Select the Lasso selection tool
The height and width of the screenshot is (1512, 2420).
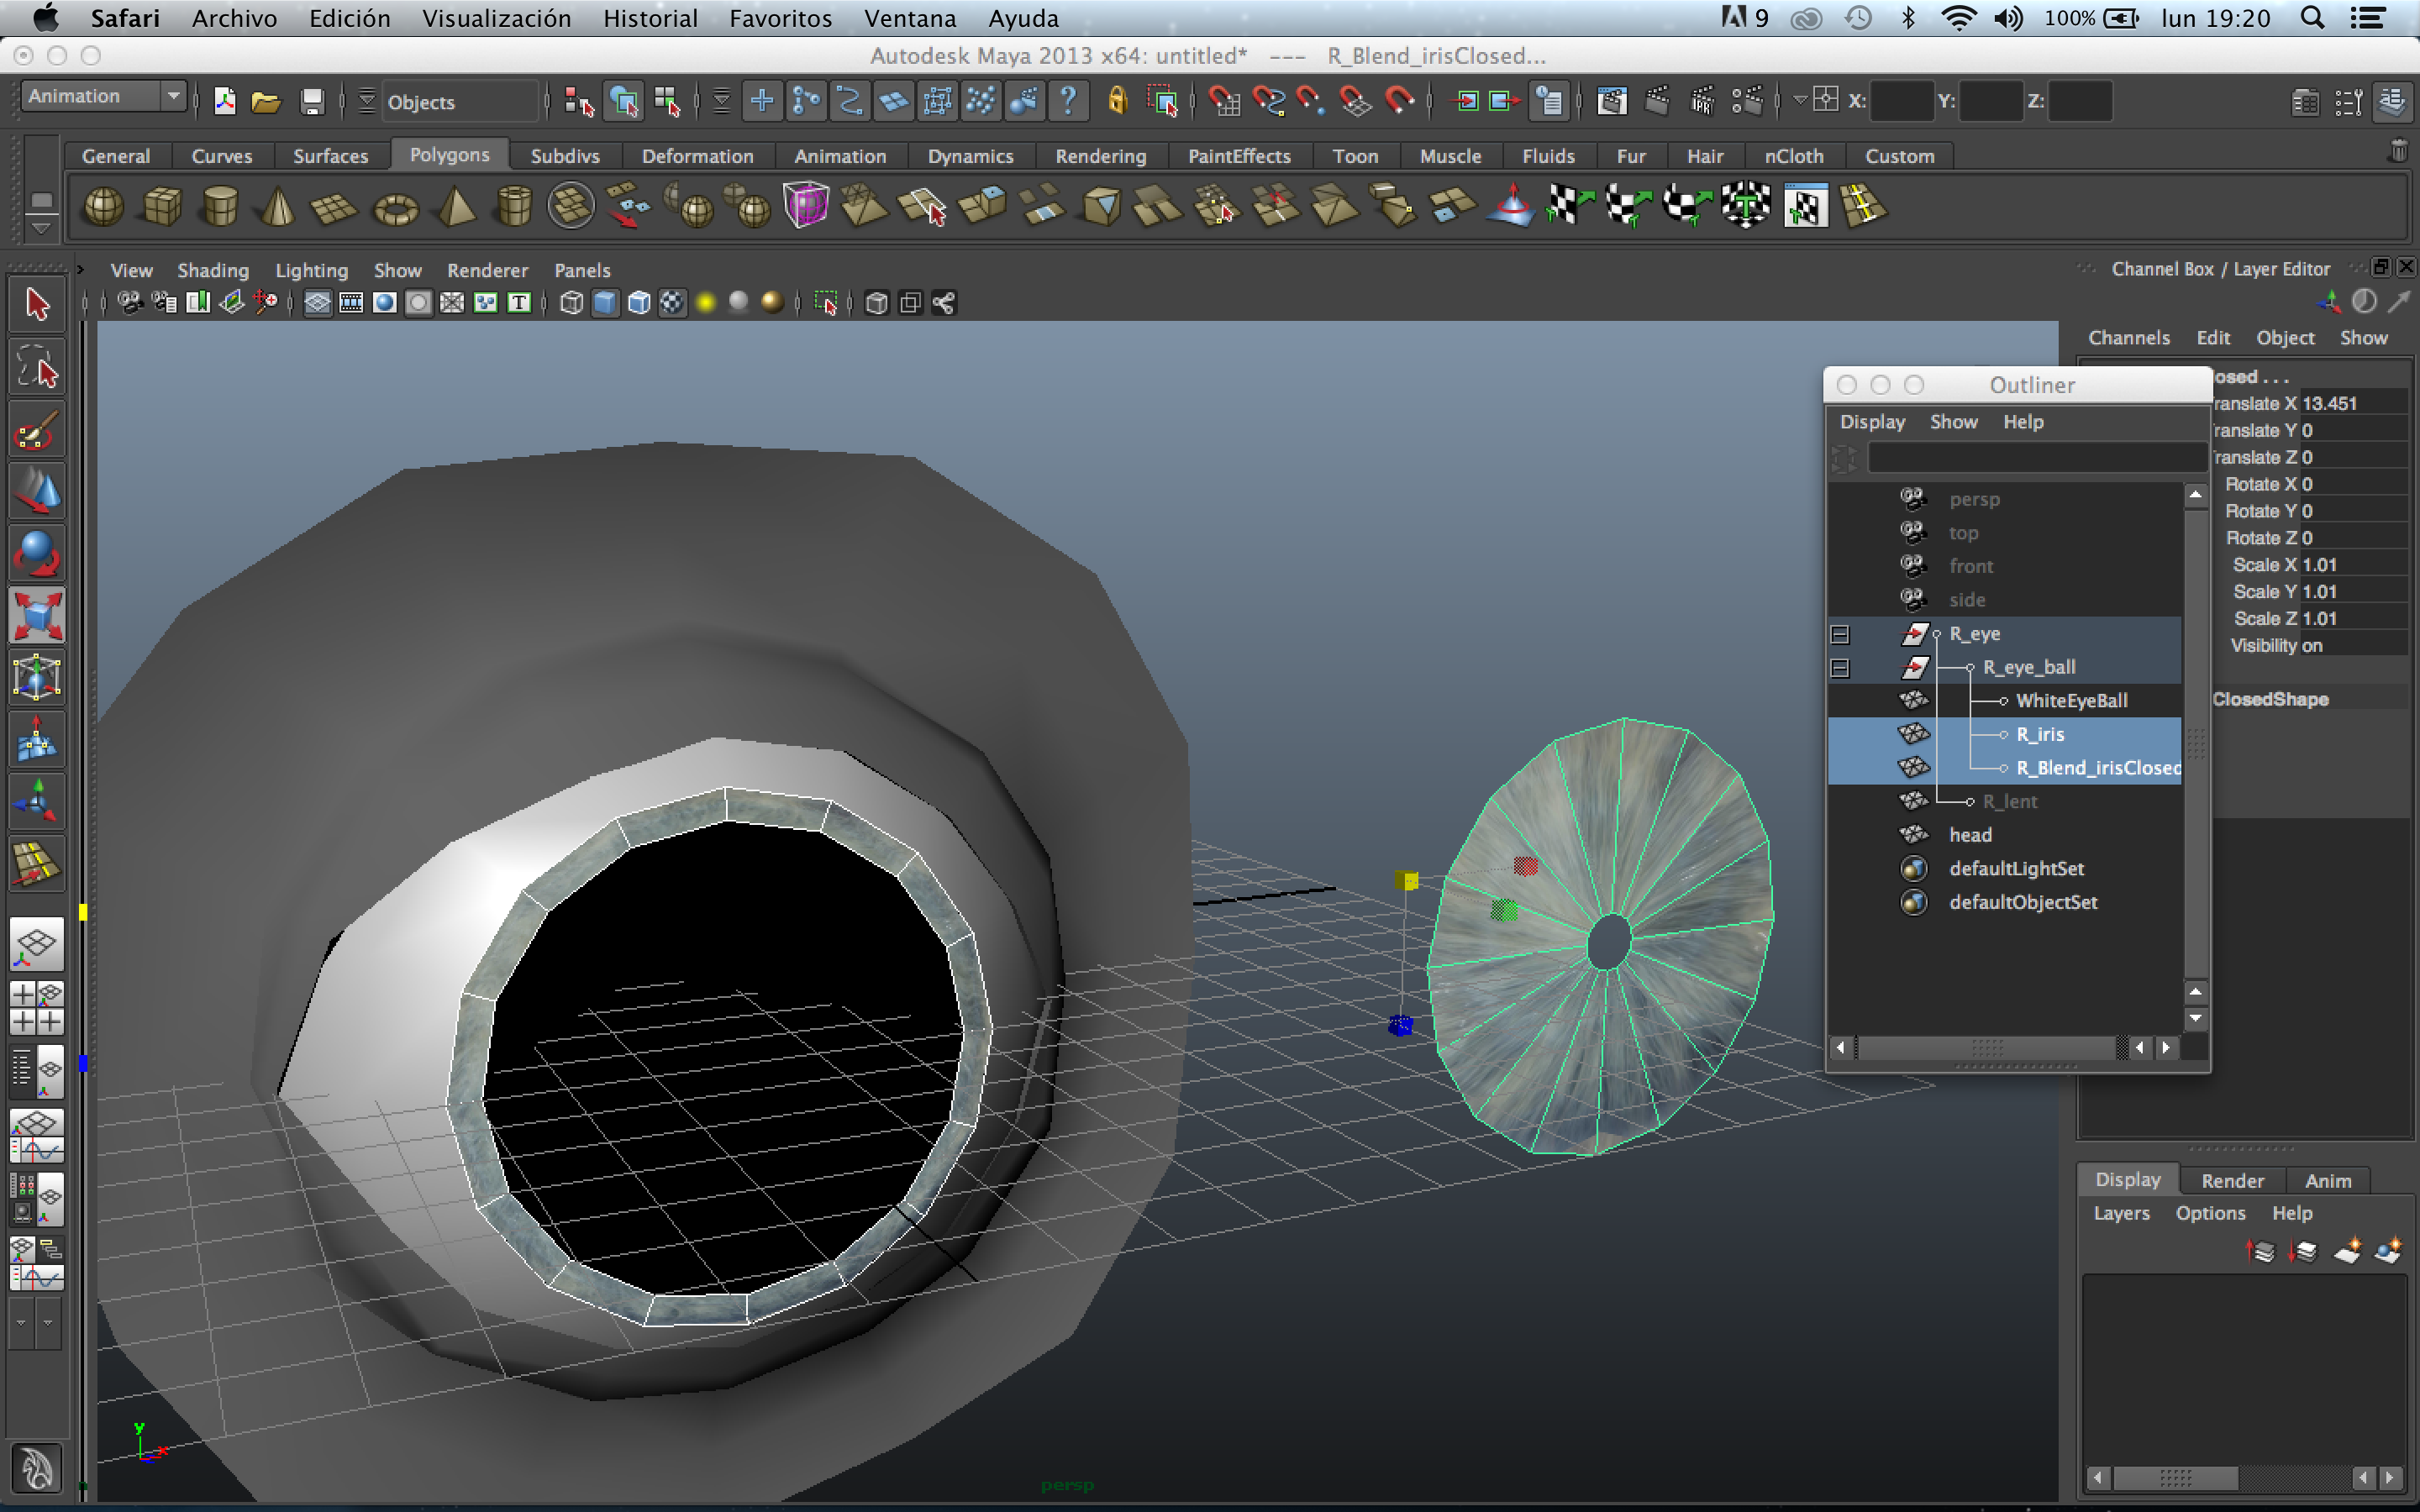tap(37, 368)
